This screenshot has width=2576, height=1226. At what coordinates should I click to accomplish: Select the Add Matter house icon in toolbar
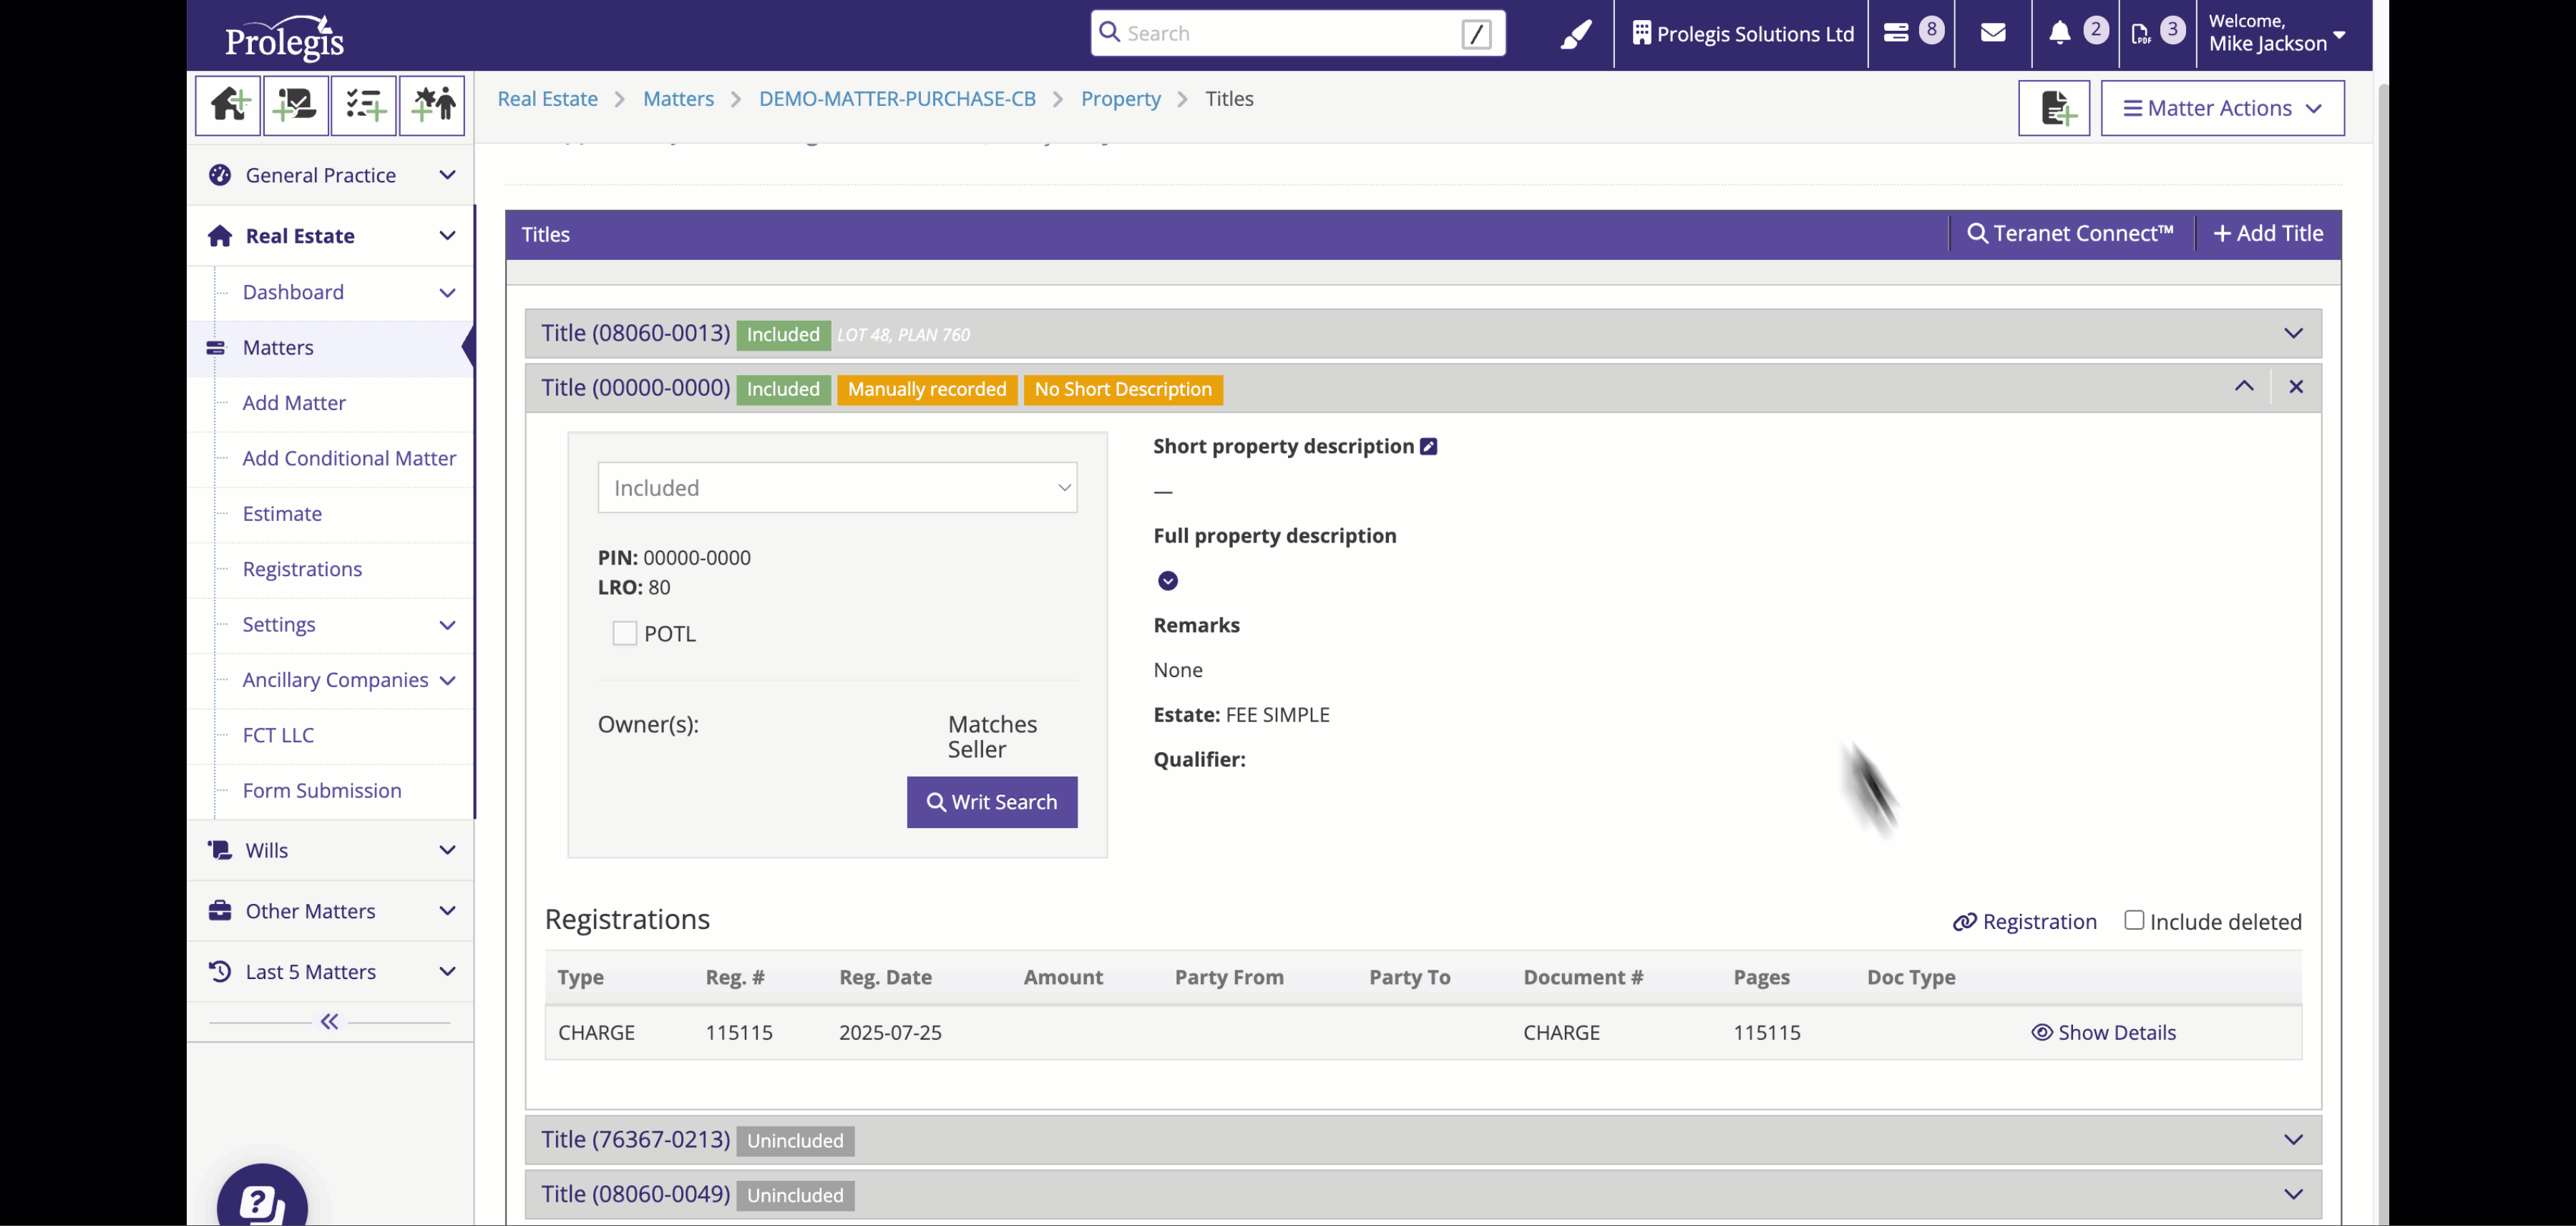tap(227, 105)
